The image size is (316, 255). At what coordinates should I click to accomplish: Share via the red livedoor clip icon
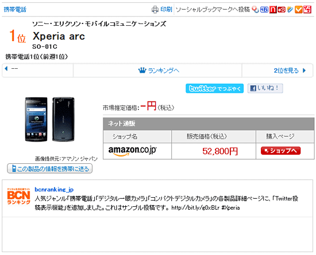coord(282,9)
